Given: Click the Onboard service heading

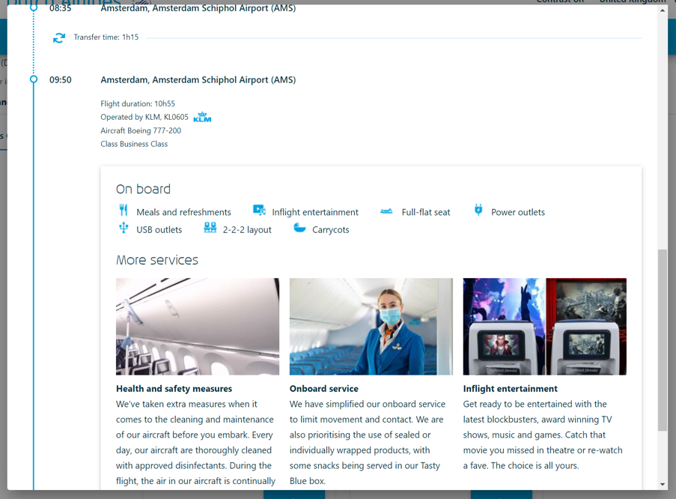Looking at the screenshot, I should coord(323,389).
